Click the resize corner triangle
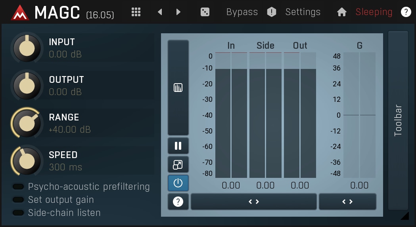Viewport: 416px width, 227px height. (x=405, y=216)
